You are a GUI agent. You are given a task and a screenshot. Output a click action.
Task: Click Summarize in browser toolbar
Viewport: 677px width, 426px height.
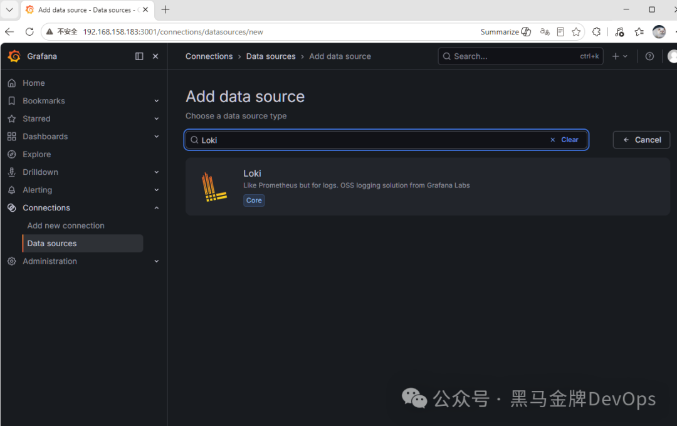point(505,32)
